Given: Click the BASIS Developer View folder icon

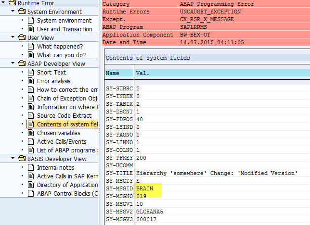Looking at the screenshot, I should click(22, 159).
